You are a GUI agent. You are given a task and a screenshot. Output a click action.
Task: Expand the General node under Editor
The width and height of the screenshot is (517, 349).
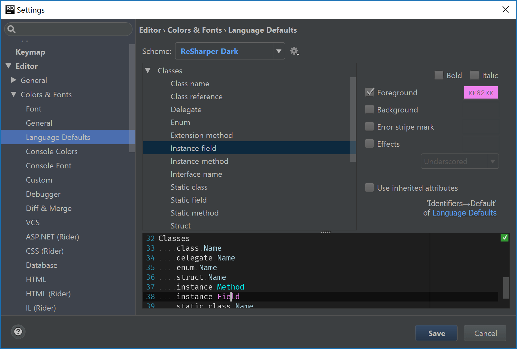tap(14, 80)
